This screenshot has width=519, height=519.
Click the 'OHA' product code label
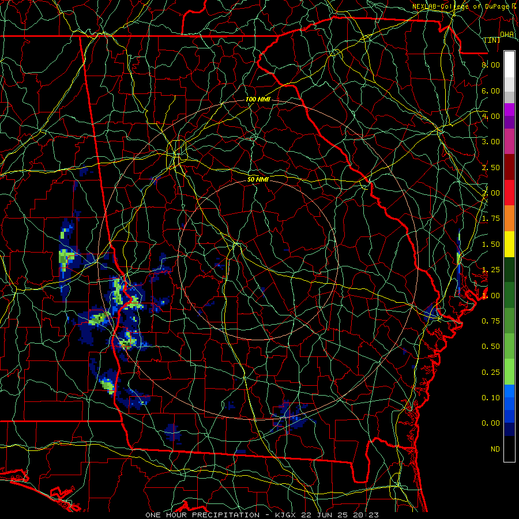pyautogui.click(x=507, y=34)
